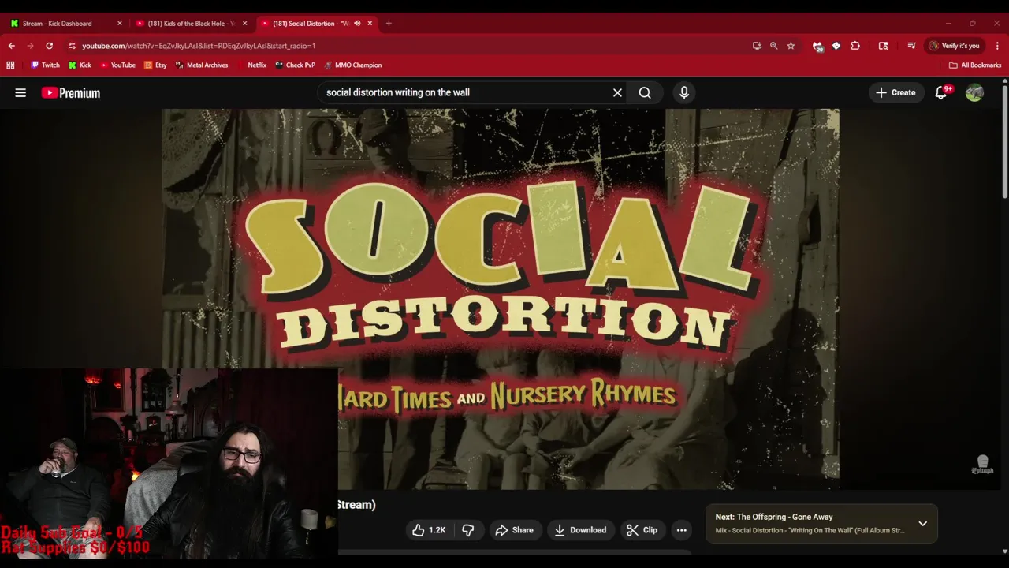Screen dimensions: 1009x568
Task: Mute the Social Distortion tab audio
Action: (357, 24)
